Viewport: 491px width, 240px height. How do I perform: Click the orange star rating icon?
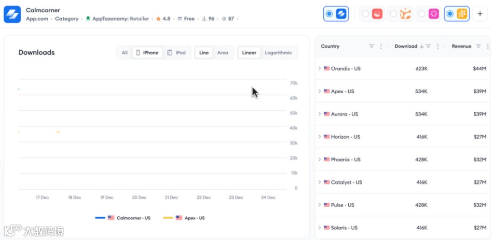tap(158, 19)
